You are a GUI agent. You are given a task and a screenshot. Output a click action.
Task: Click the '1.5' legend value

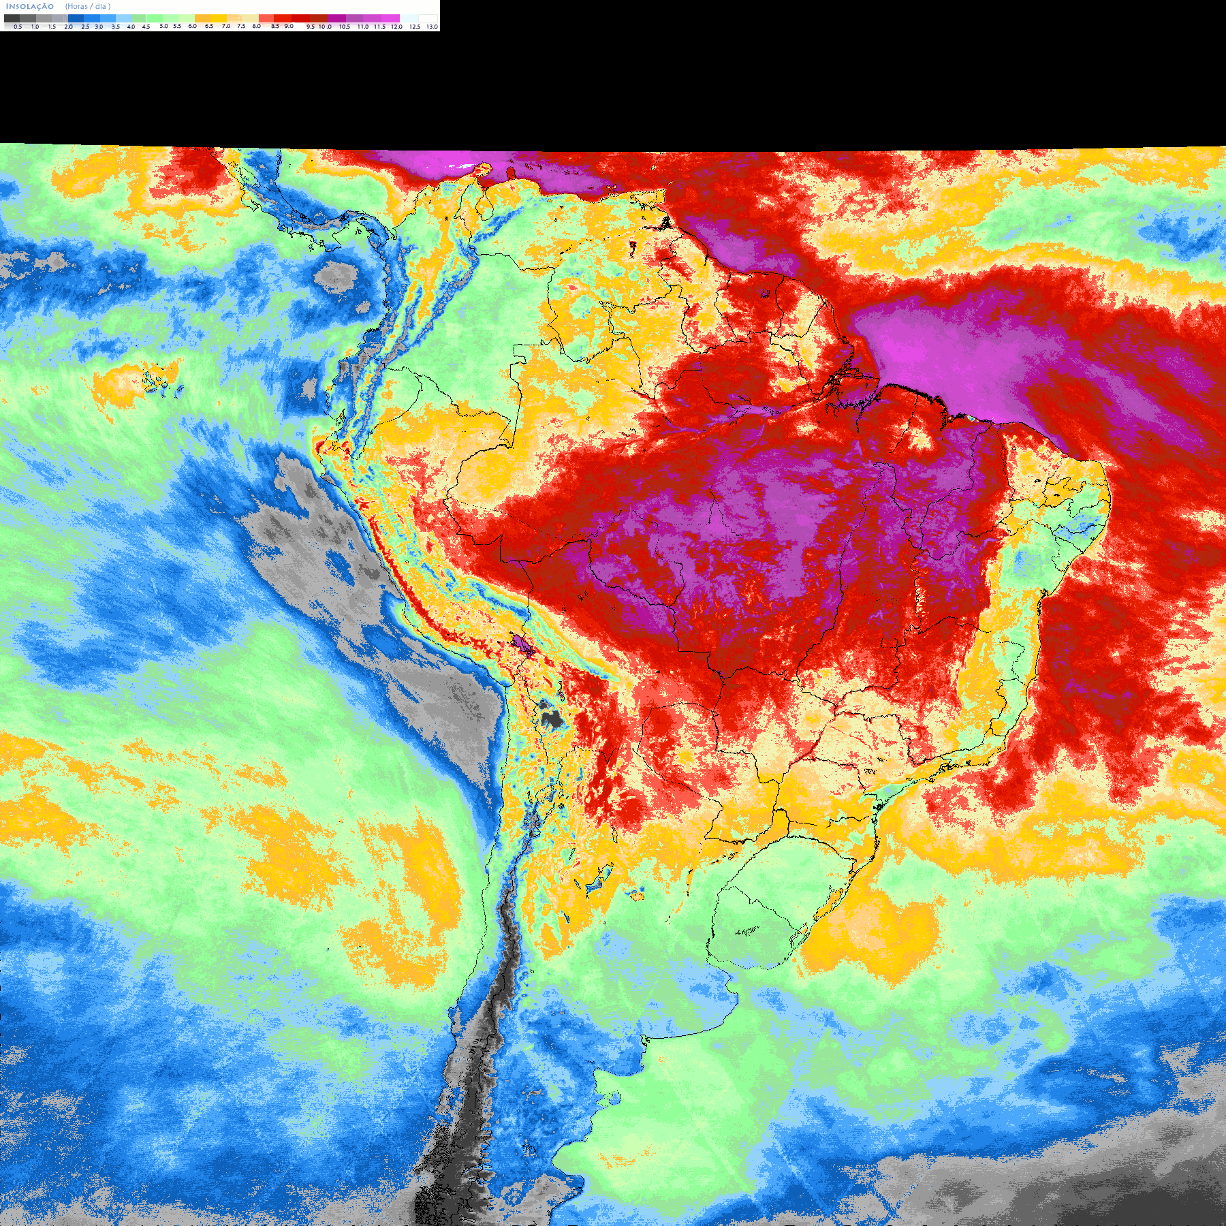(52, 27)
